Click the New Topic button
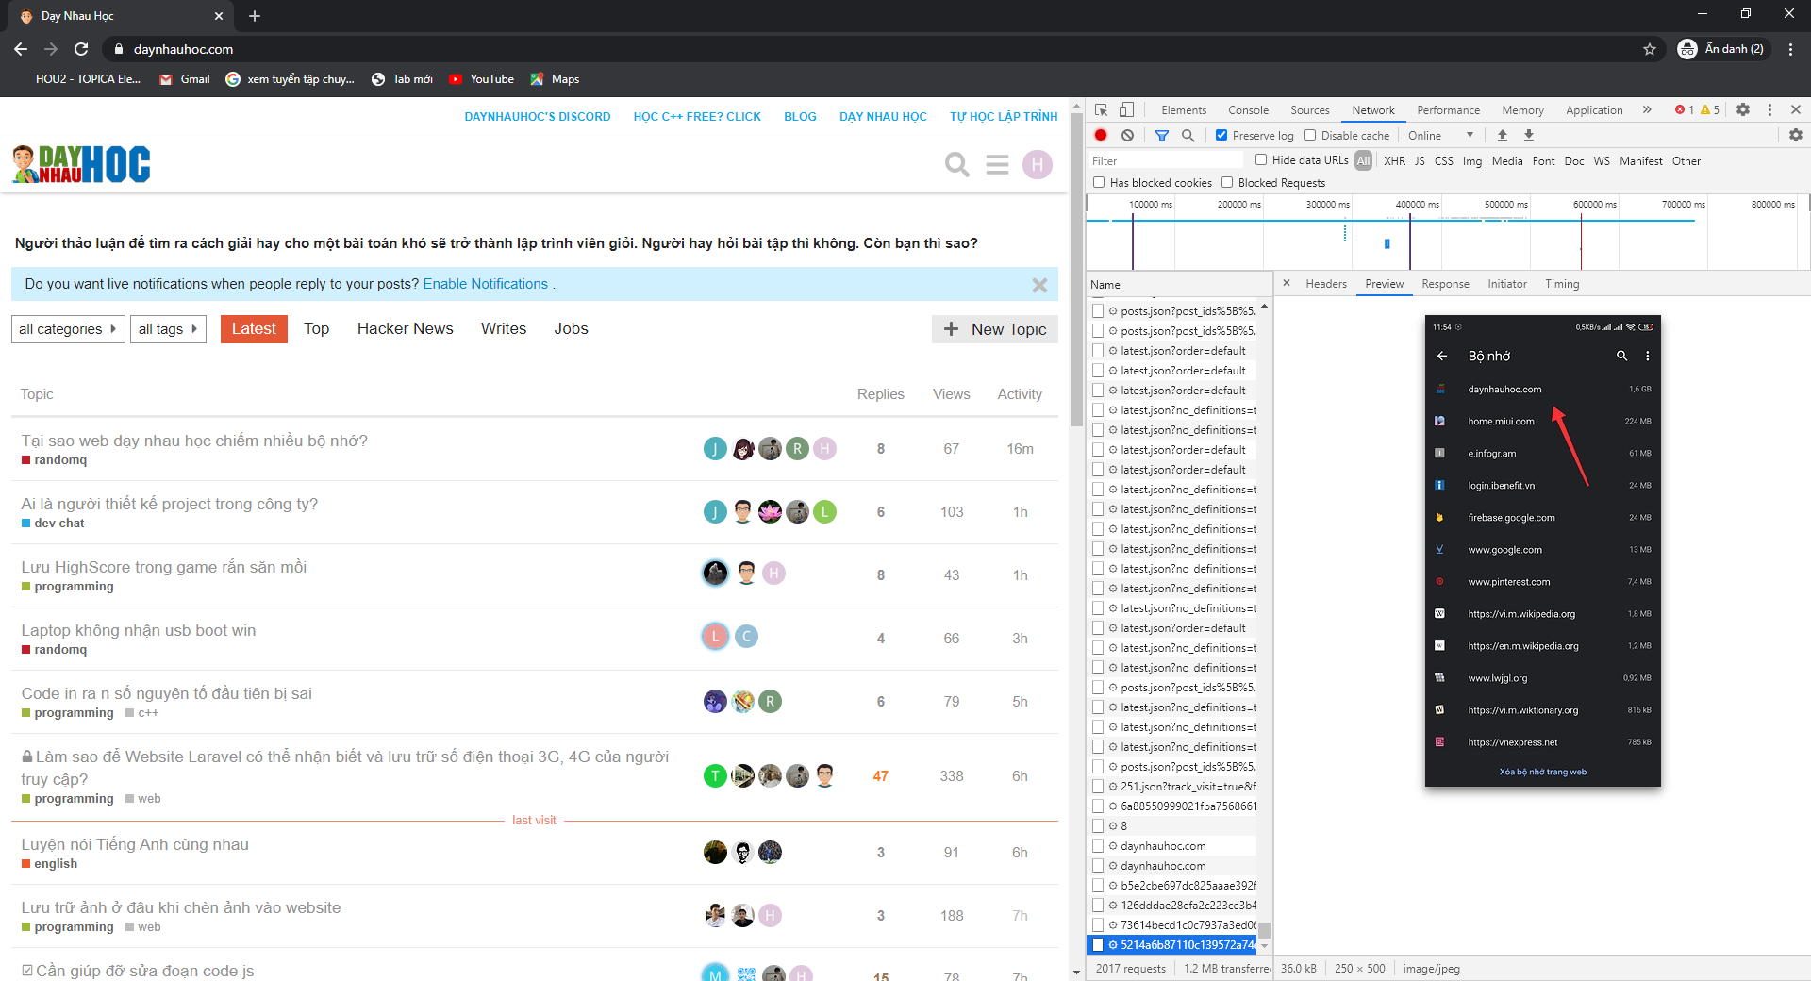The height and width of the screenshot is (981, 1811). (x=995, y=328)
